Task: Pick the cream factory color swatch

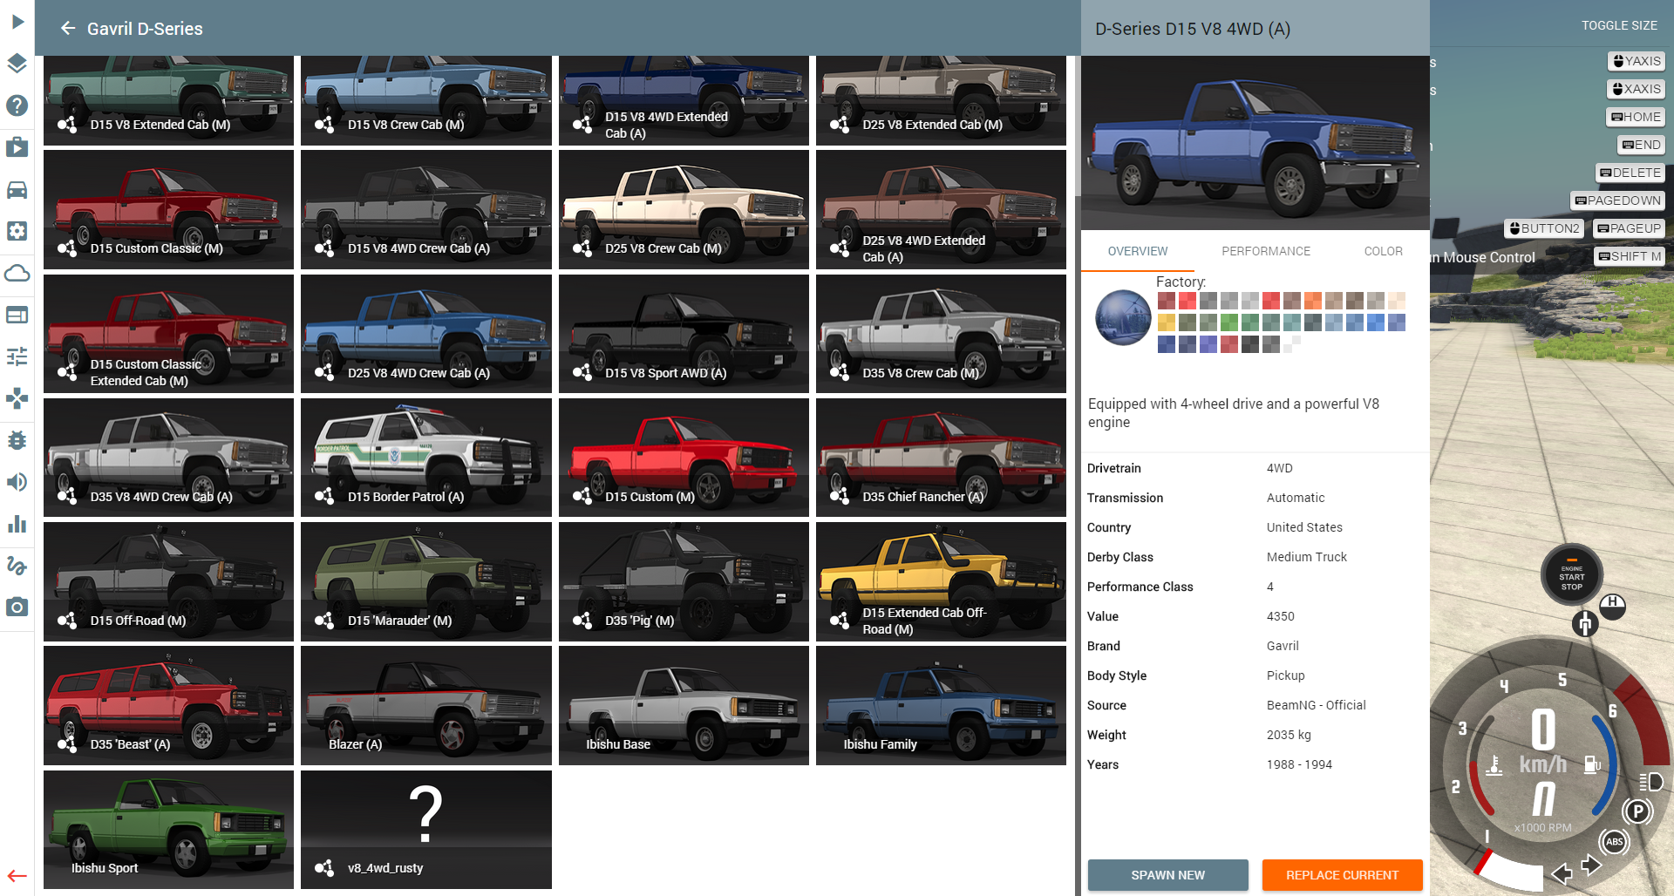Action: (1397, 301)
